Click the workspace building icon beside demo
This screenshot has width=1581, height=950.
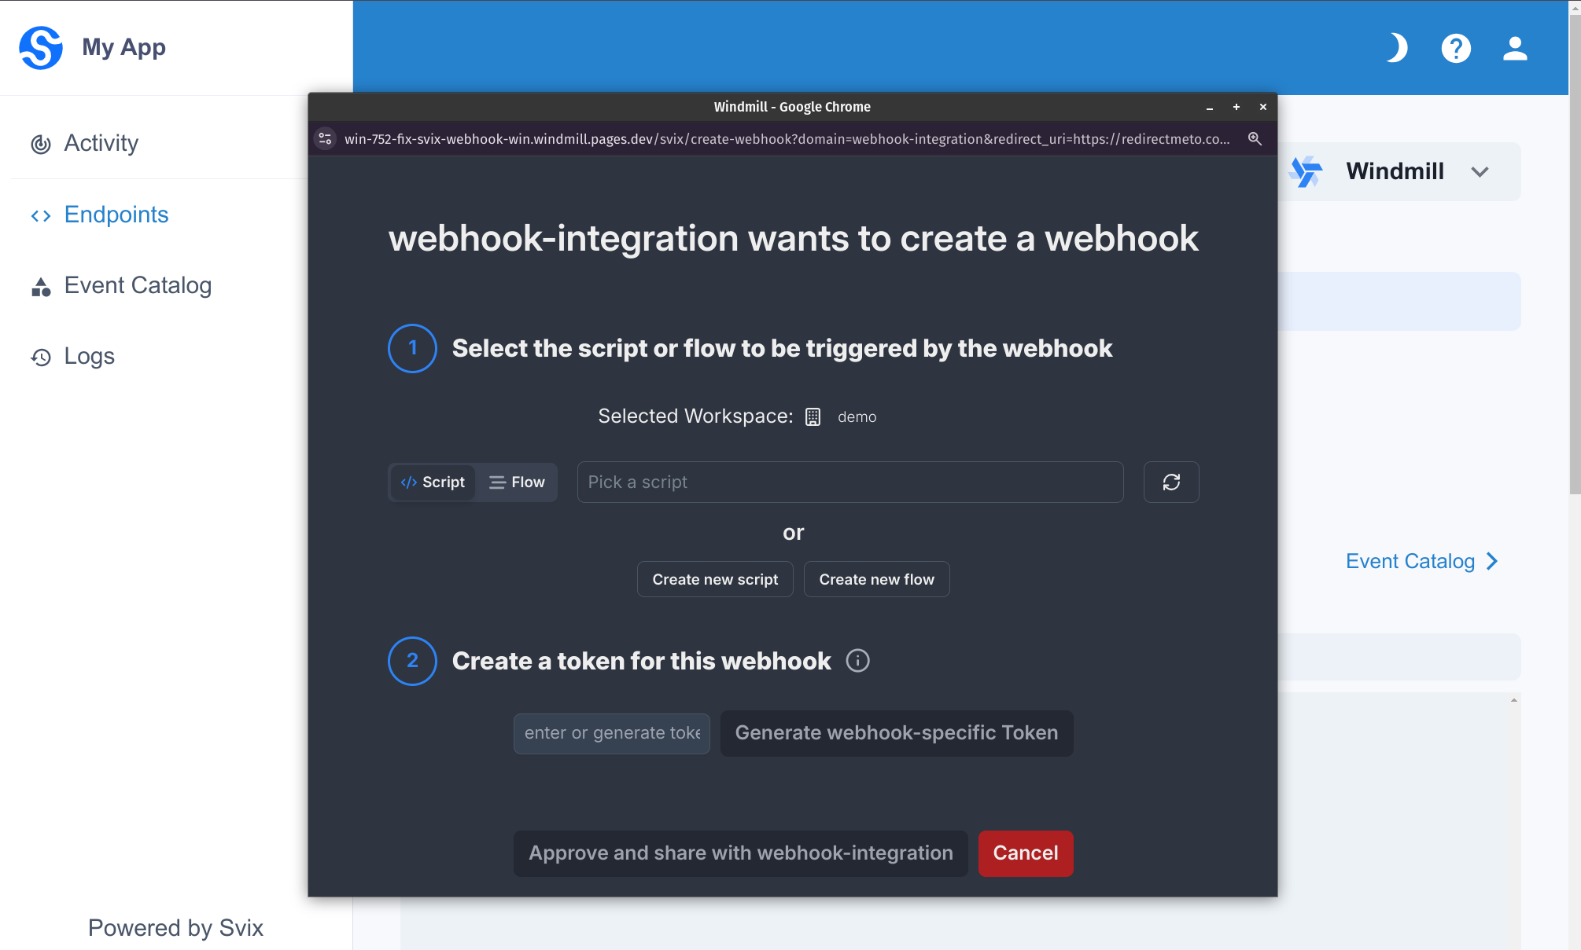pos(813,416)
